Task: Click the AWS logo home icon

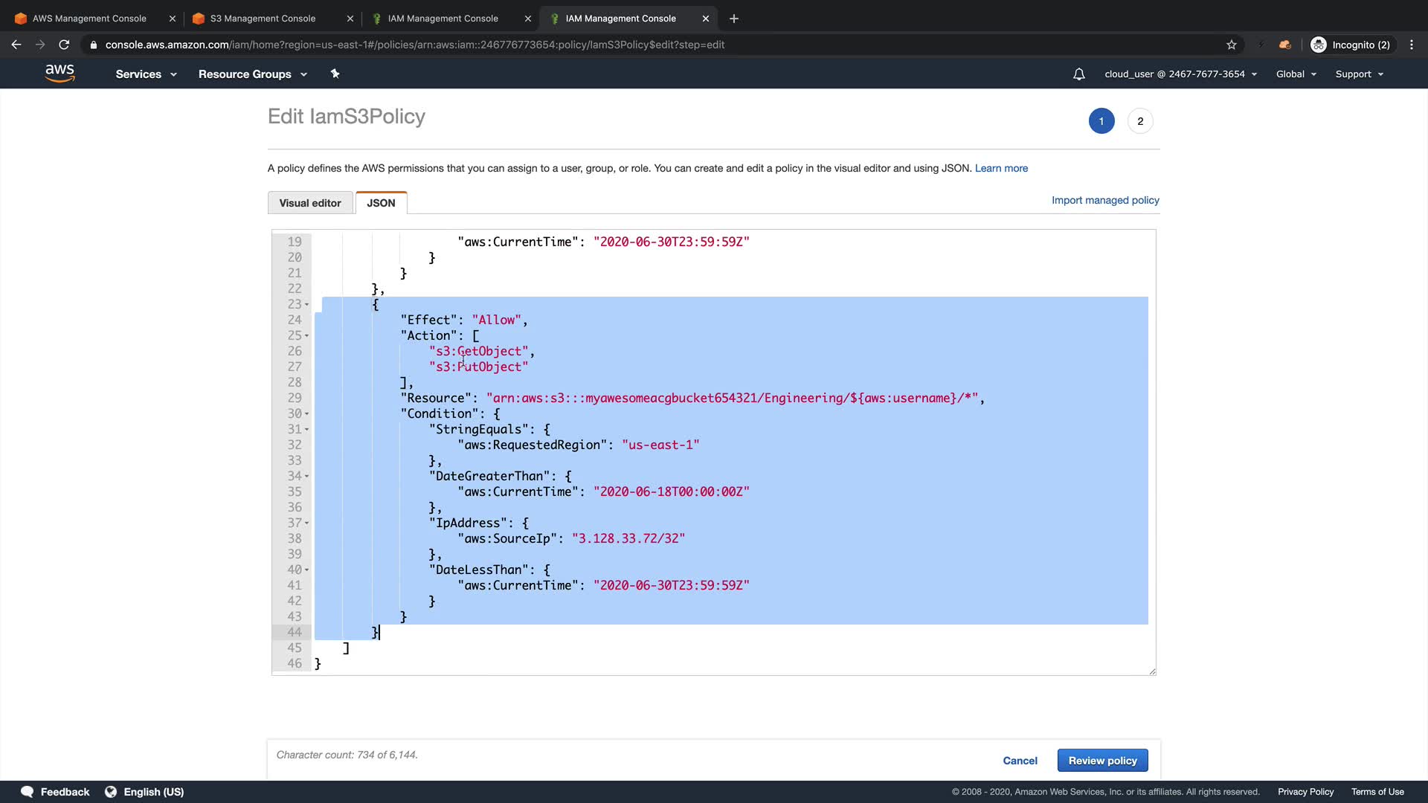Action: point(59,73)
